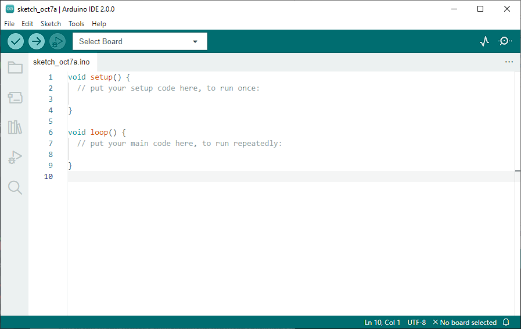Close the Arduino IDE window
The height and width of the screenshot is (329, 521).
506,9
